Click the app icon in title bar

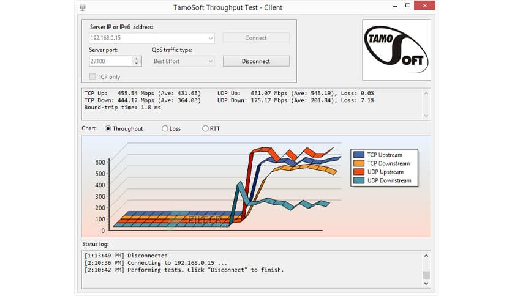click(x=82, y=7)
